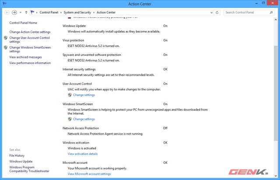Click the vertical scrollbar thumb

[x=276, y=93]
